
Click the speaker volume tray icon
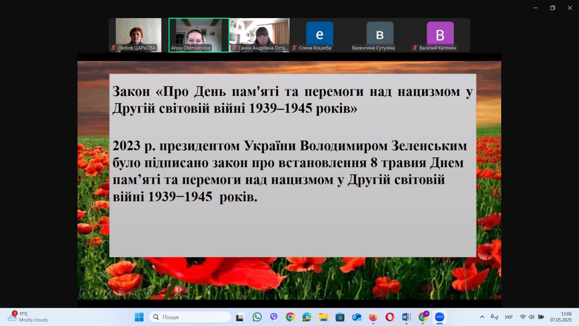tap(531, 317)
